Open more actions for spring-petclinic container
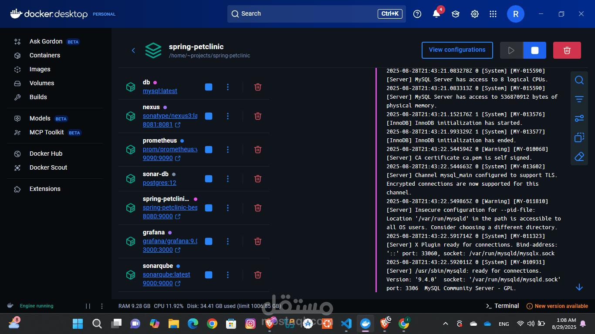The height and width of the screenshot is (334, 595). (x=228, y=208)
